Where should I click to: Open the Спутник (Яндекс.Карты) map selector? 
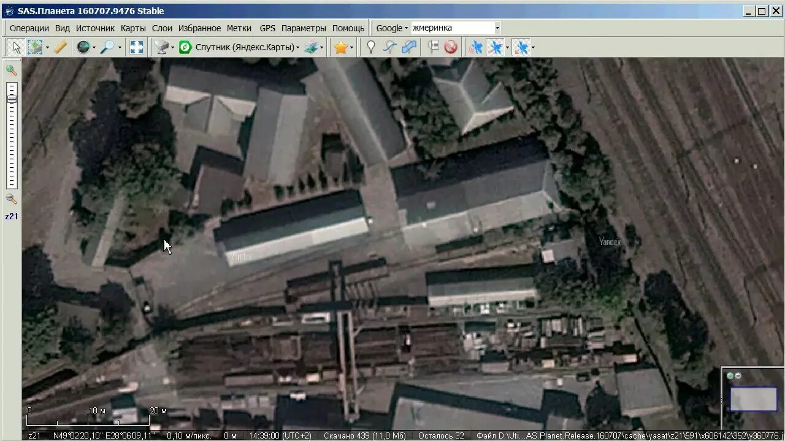coord(247,47)
